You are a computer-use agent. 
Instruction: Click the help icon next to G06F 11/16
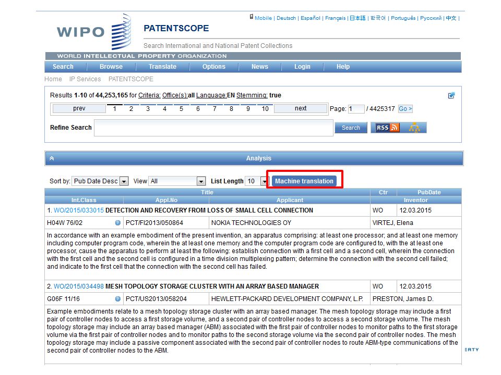click(x=117, y=299)
